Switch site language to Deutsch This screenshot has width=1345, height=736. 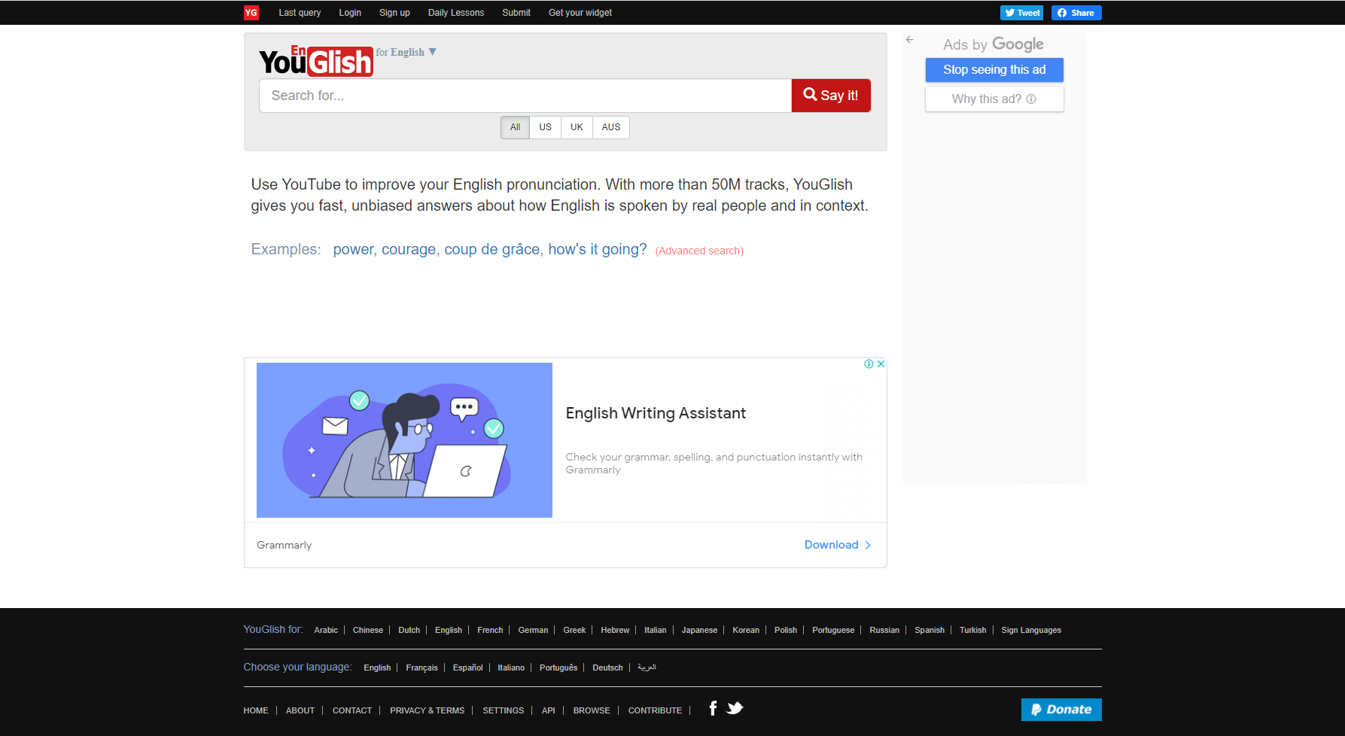[x=607, y=668]
